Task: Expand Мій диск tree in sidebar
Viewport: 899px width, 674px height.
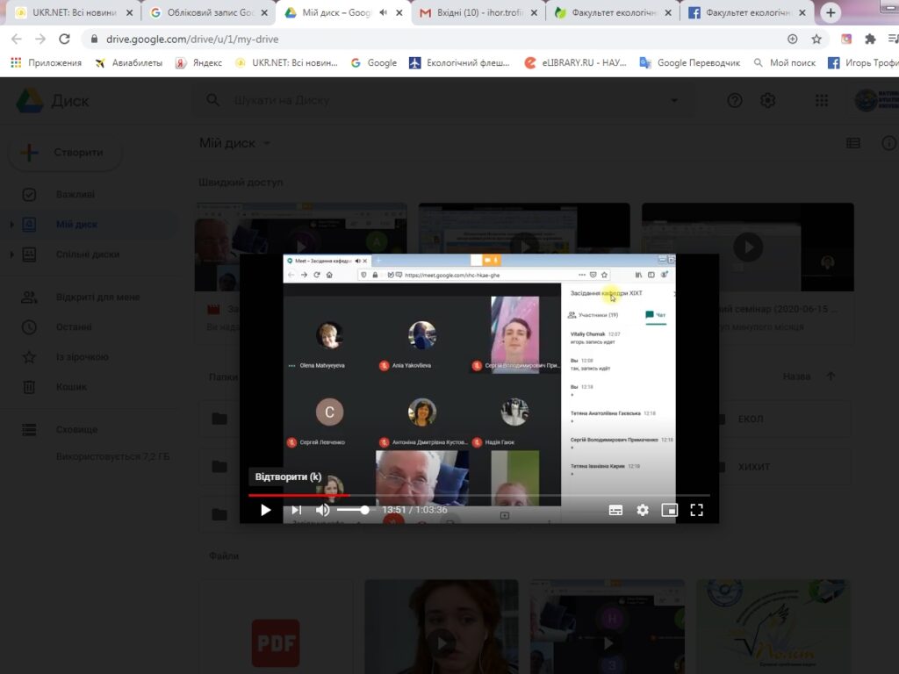Action: (x=11, y=225)
